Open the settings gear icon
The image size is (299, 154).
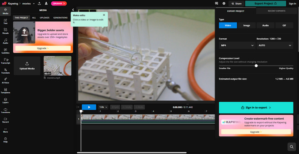tap(224, 3)
